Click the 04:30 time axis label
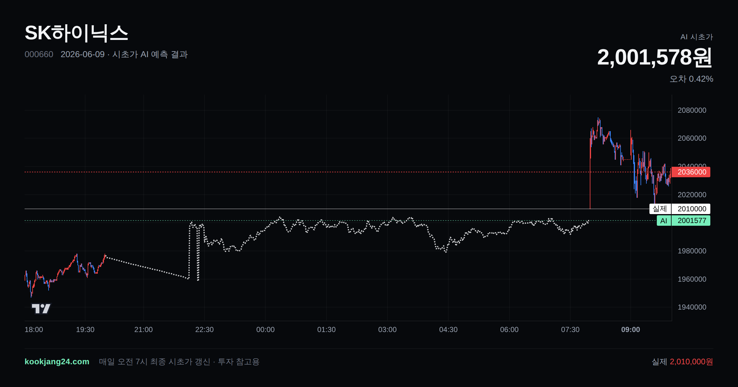738x387 pixels. pyautogui.click(x=448, y=330)
